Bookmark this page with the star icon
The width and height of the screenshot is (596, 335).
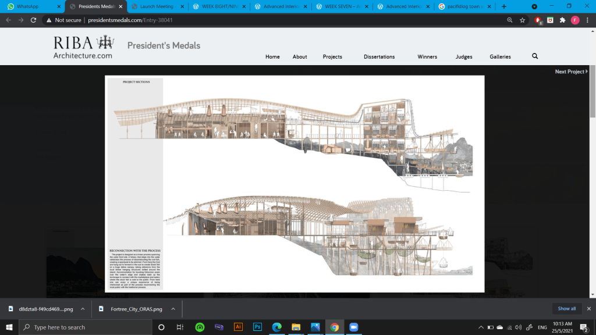click(x=523, y=20)
